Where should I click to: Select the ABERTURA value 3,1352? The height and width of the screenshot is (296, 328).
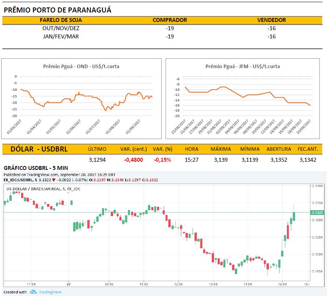click(279, 160)
